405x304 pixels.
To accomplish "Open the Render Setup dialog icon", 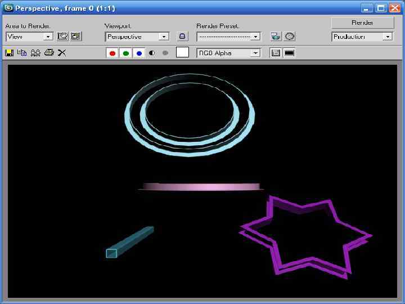I will [276, 37].
